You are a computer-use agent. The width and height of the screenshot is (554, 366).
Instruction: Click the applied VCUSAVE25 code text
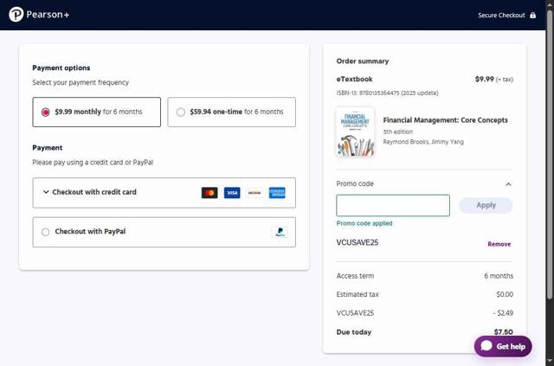tap(358, 243)
